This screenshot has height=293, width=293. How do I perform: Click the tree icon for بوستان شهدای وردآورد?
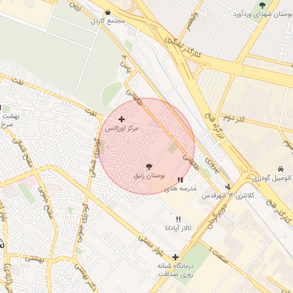click(x=263, y=5)
